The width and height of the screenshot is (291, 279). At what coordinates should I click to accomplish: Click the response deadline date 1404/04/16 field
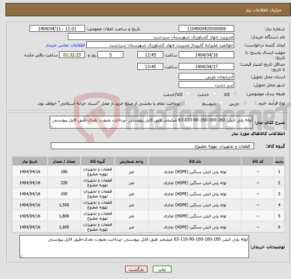point(206,55)
